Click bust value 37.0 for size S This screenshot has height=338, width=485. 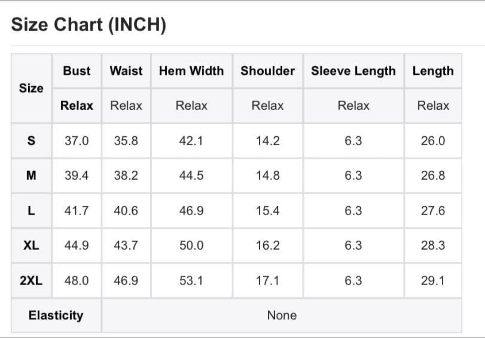pos(77,141)
